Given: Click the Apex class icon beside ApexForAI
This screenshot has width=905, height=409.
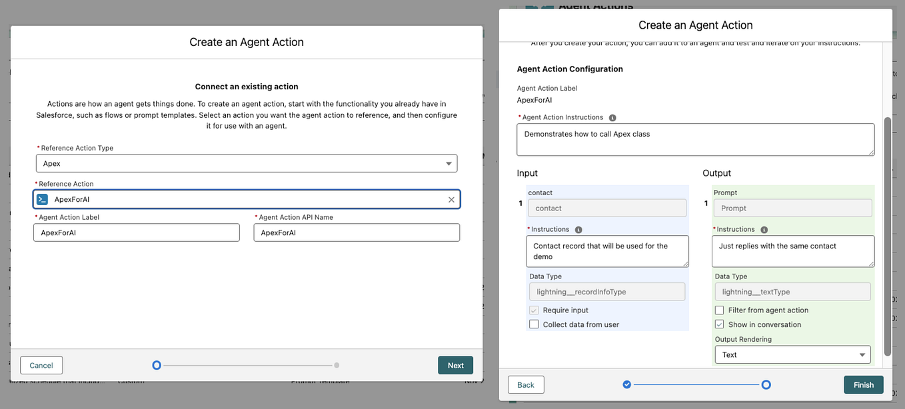Looking at the screenshot, I should click(x=42, y=199).
